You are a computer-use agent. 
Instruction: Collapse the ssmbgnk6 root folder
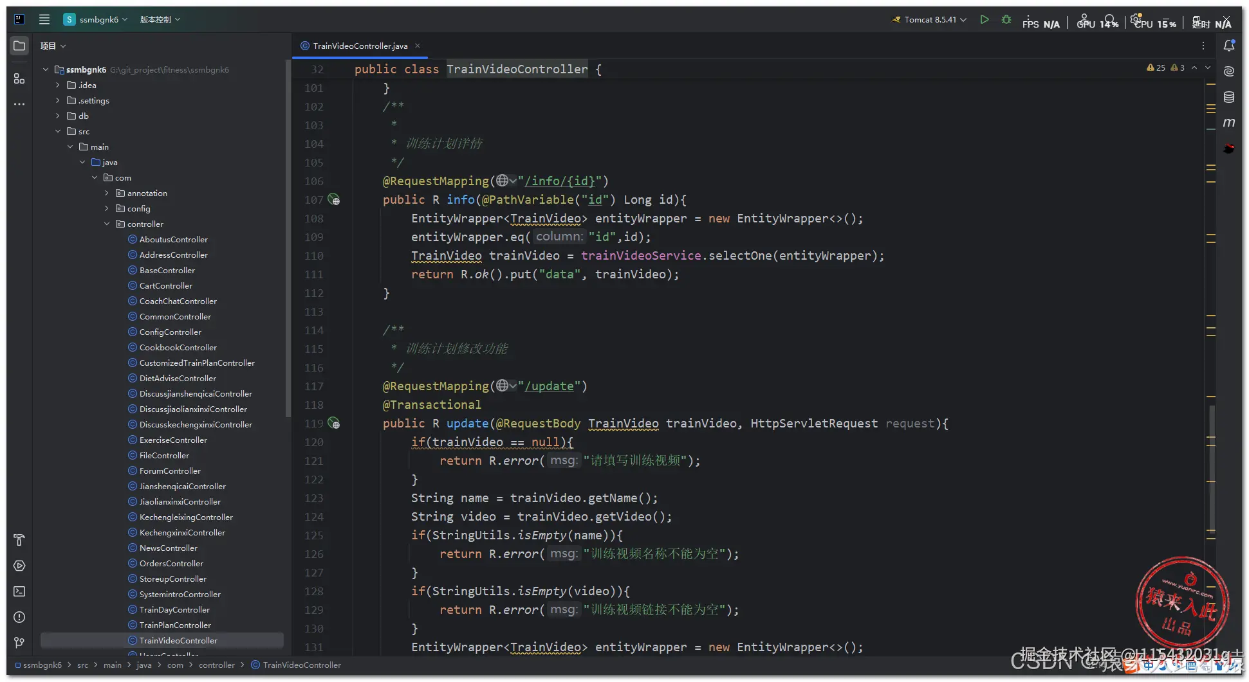[46, 69]
